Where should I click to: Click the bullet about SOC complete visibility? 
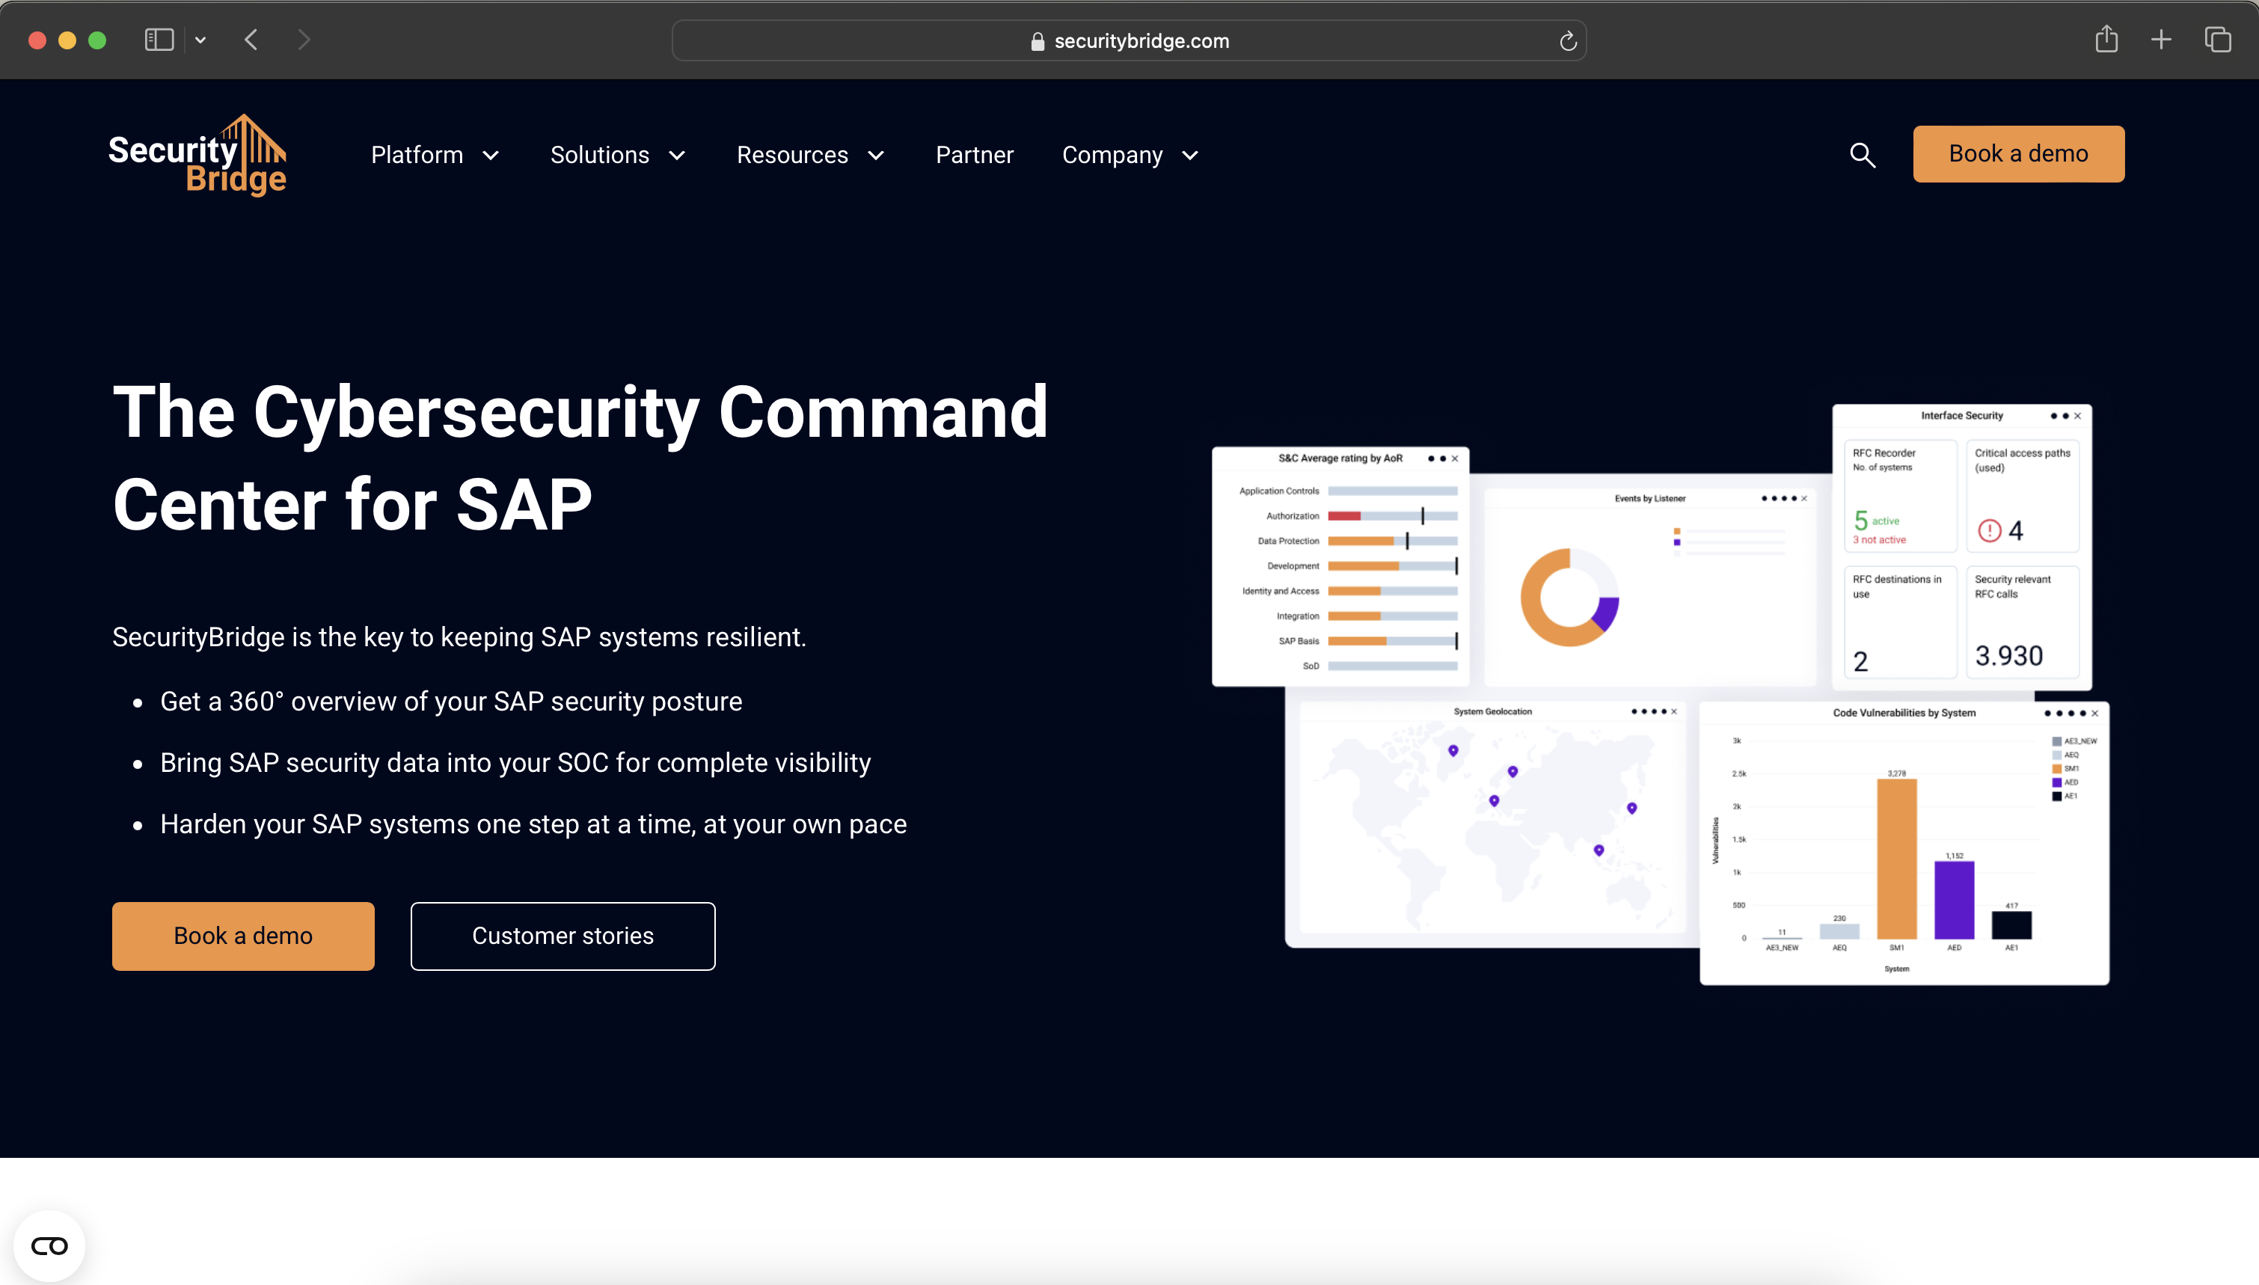(x=515, y=762)
